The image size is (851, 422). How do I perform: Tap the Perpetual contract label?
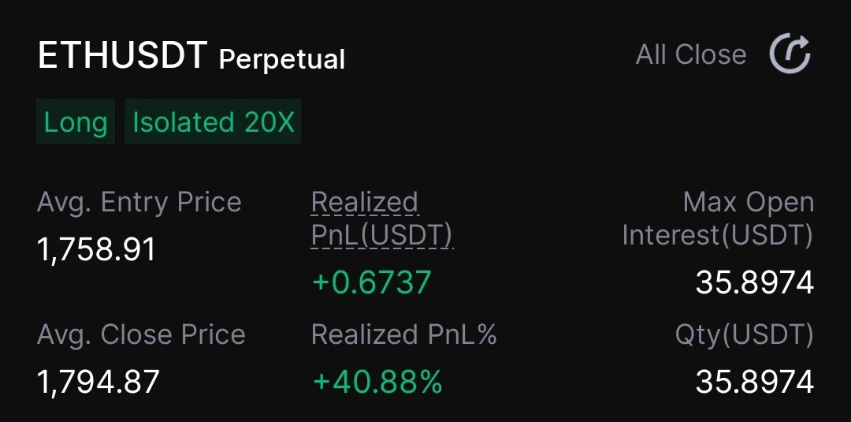pyautogui.click(x=282, y=59)
